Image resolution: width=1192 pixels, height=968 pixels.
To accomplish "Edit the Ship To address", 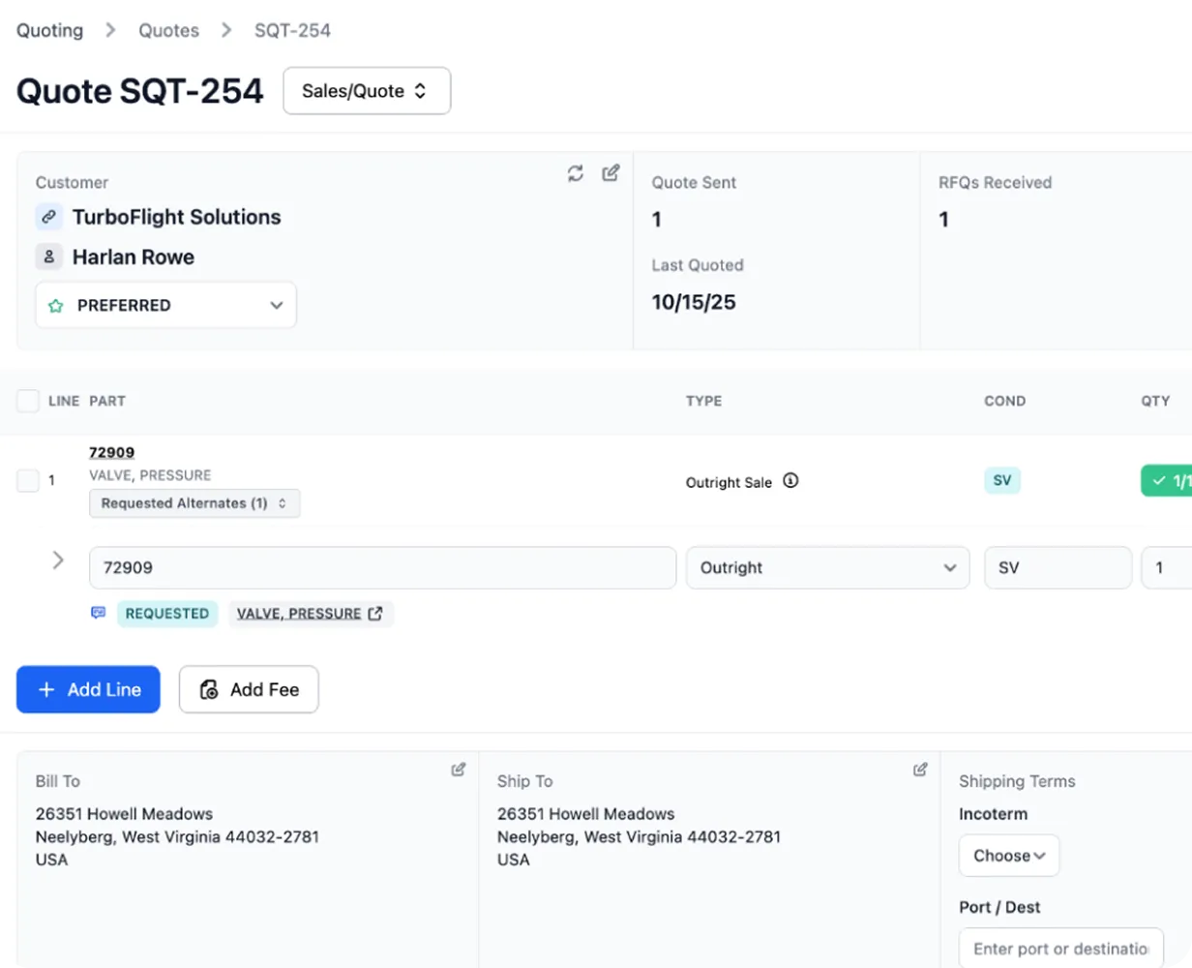I will click(x=919, y=769).
